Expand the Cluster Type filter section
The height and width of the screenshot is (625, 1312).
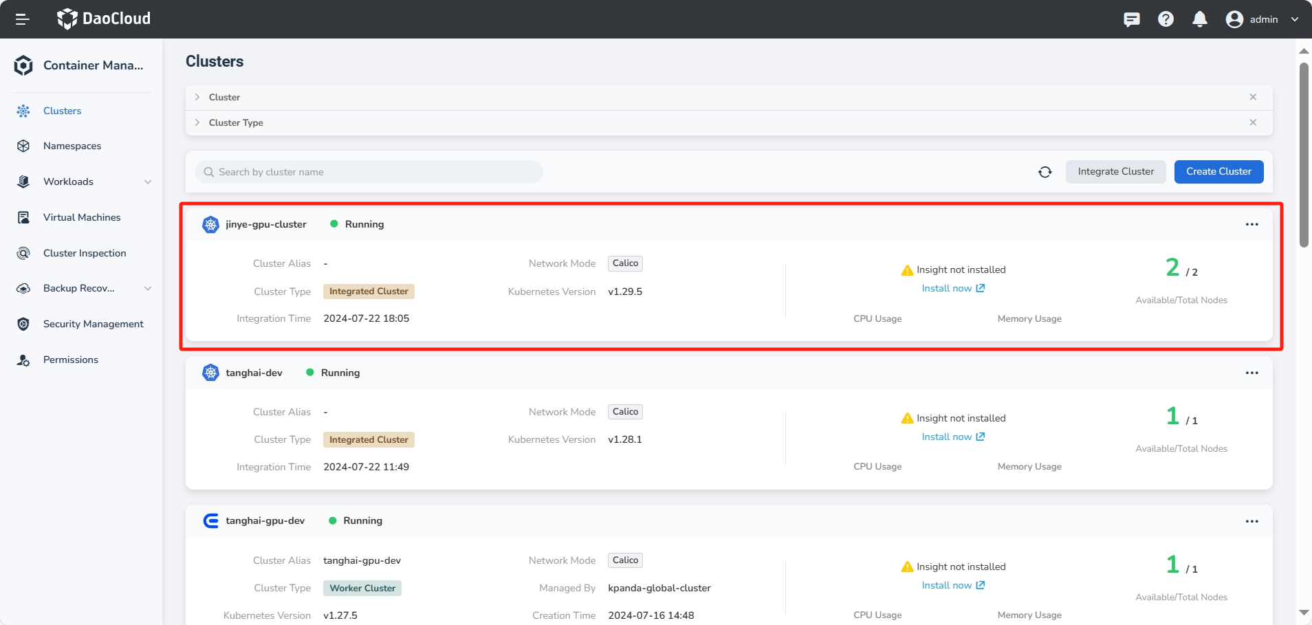coord(197,122)
